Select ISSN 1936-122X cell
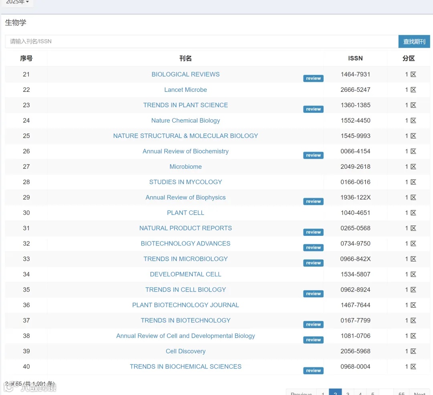 point(355,197)
